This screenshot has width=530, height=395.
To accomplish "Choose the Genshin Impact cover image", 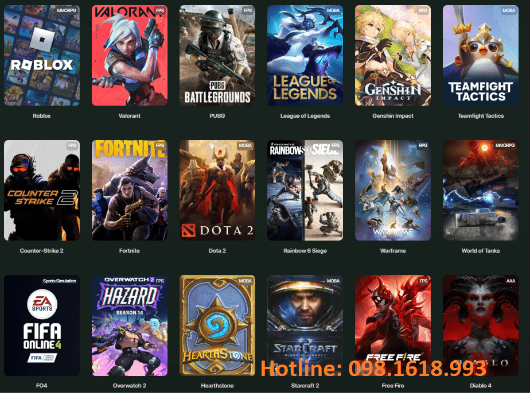I will [x=393, y=55].
